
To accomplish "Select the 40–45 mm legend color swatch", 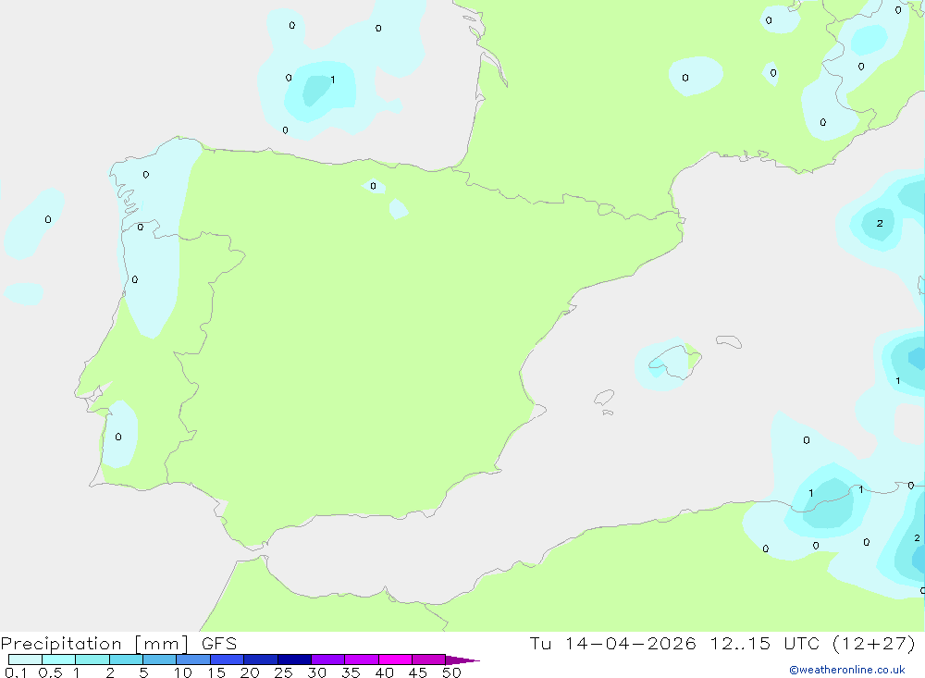I will pyautogui.click(x=395, y=660).
